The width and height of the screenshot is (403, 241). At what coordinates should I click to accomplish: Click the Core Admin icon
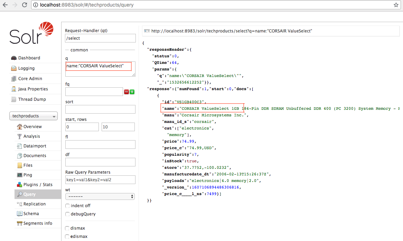pos(13,78)
